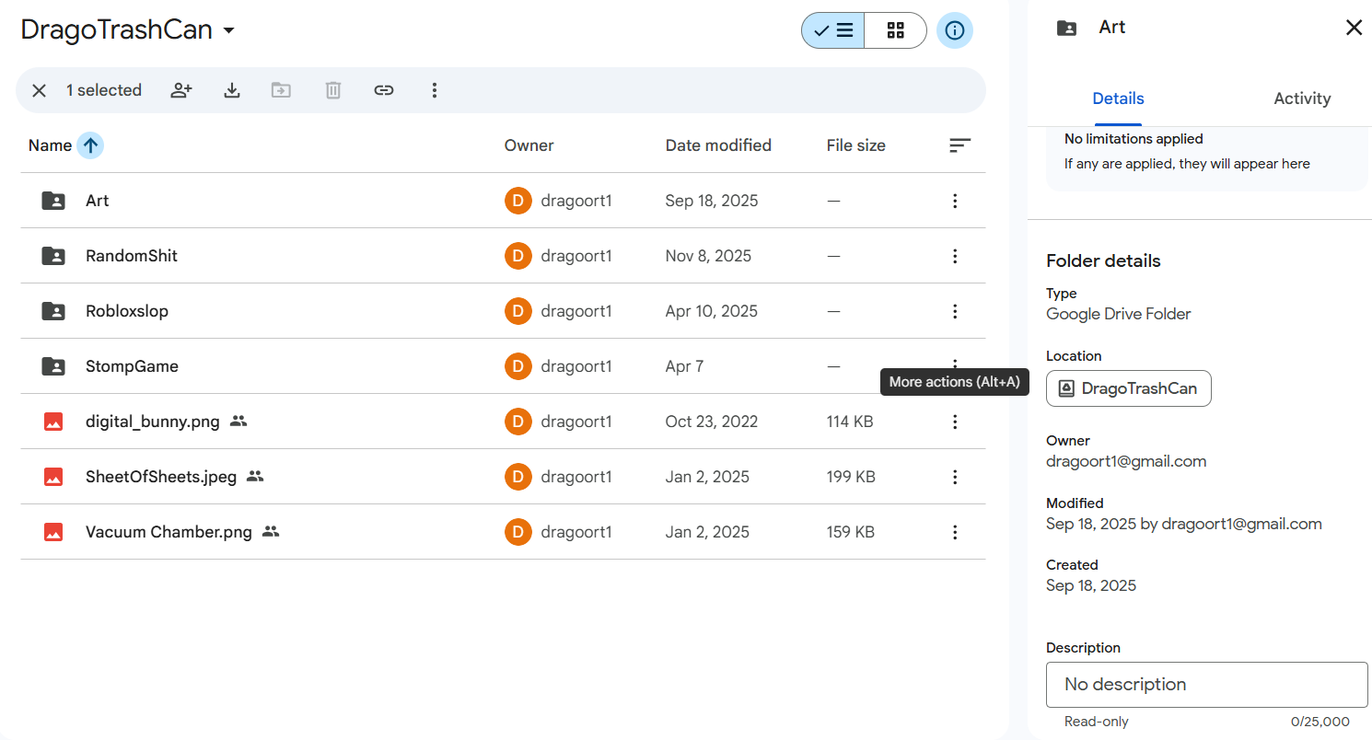This screenshot has height=740, width=1372.
Task: Select the Details tab
Action: pos(1118,98)
